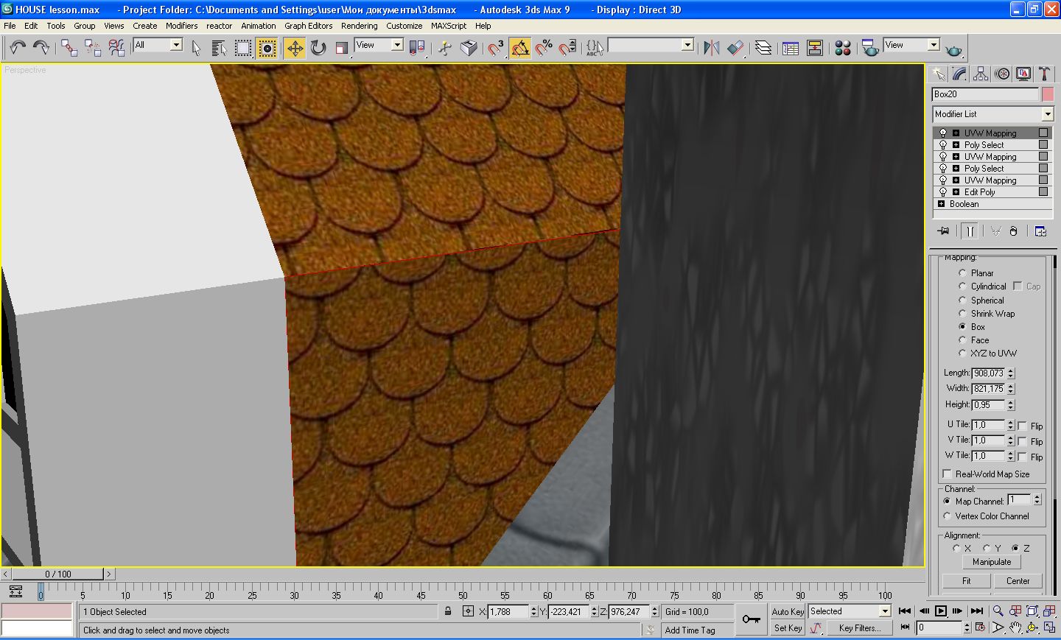1061x640 pixels.
Task: Expand the first Poly Select modifier
Action: [956, 145]
